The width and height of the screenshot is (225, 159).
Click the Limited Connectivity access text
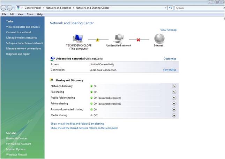point(102,64)
